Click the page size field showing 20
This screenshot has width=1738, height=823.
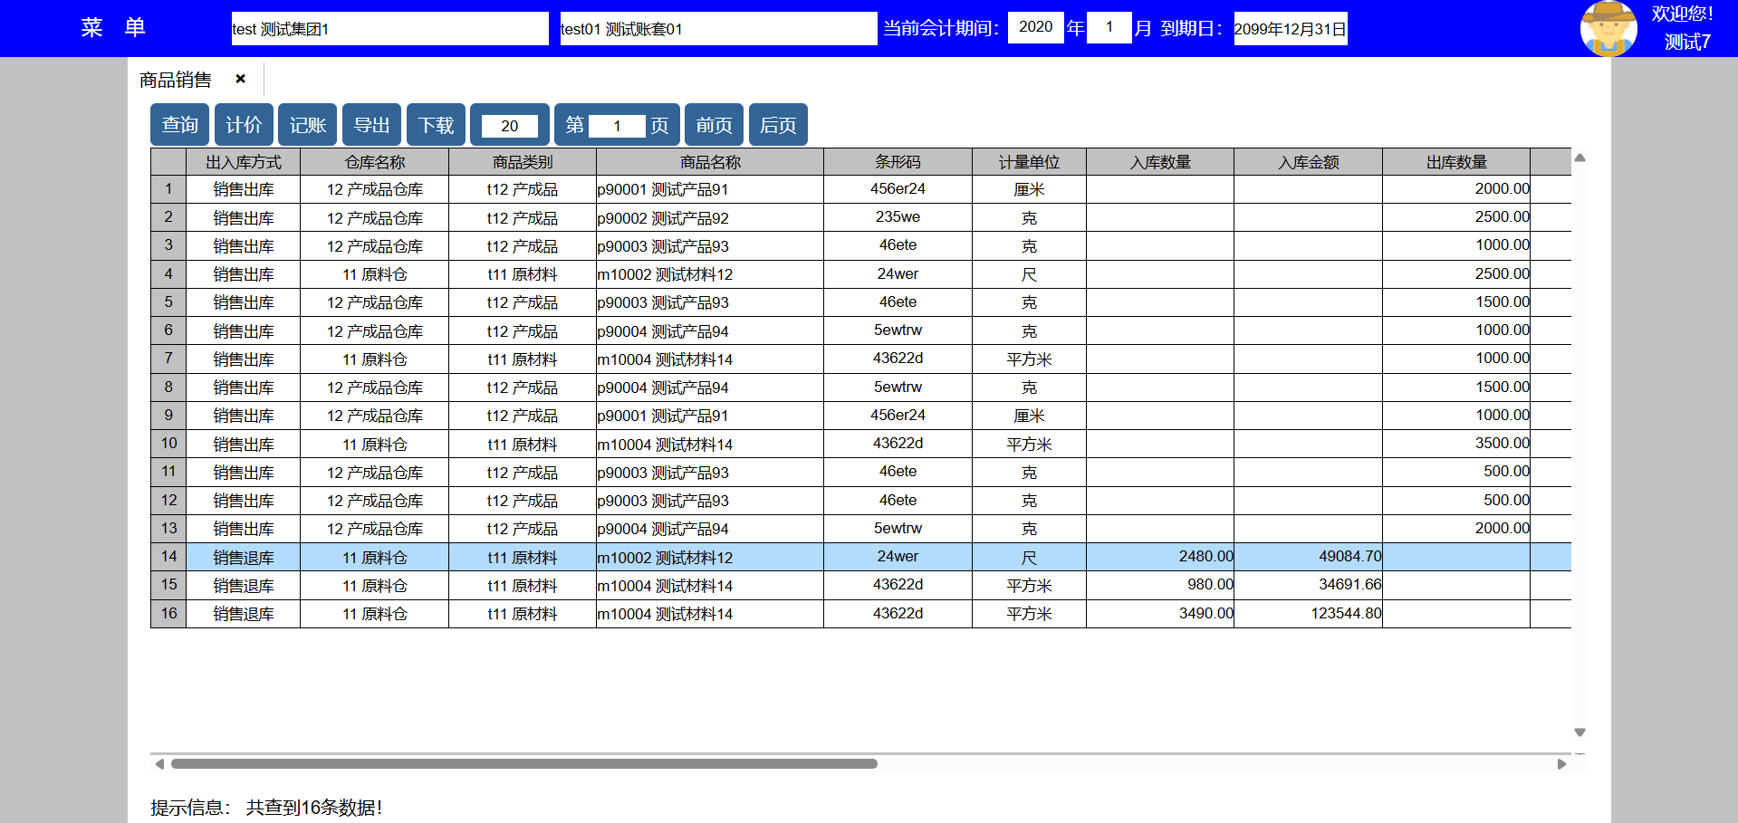pyautogui.click(x=509, y=126)
